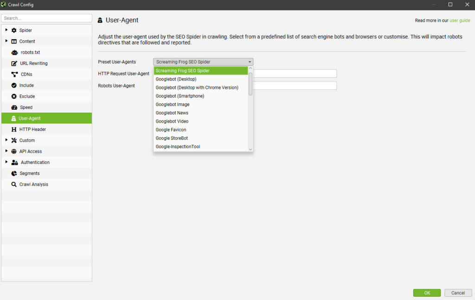This screenshot has height=300, width=475.
Task: Click the Robots User-Agent field
Action: (x=295, y=86)
